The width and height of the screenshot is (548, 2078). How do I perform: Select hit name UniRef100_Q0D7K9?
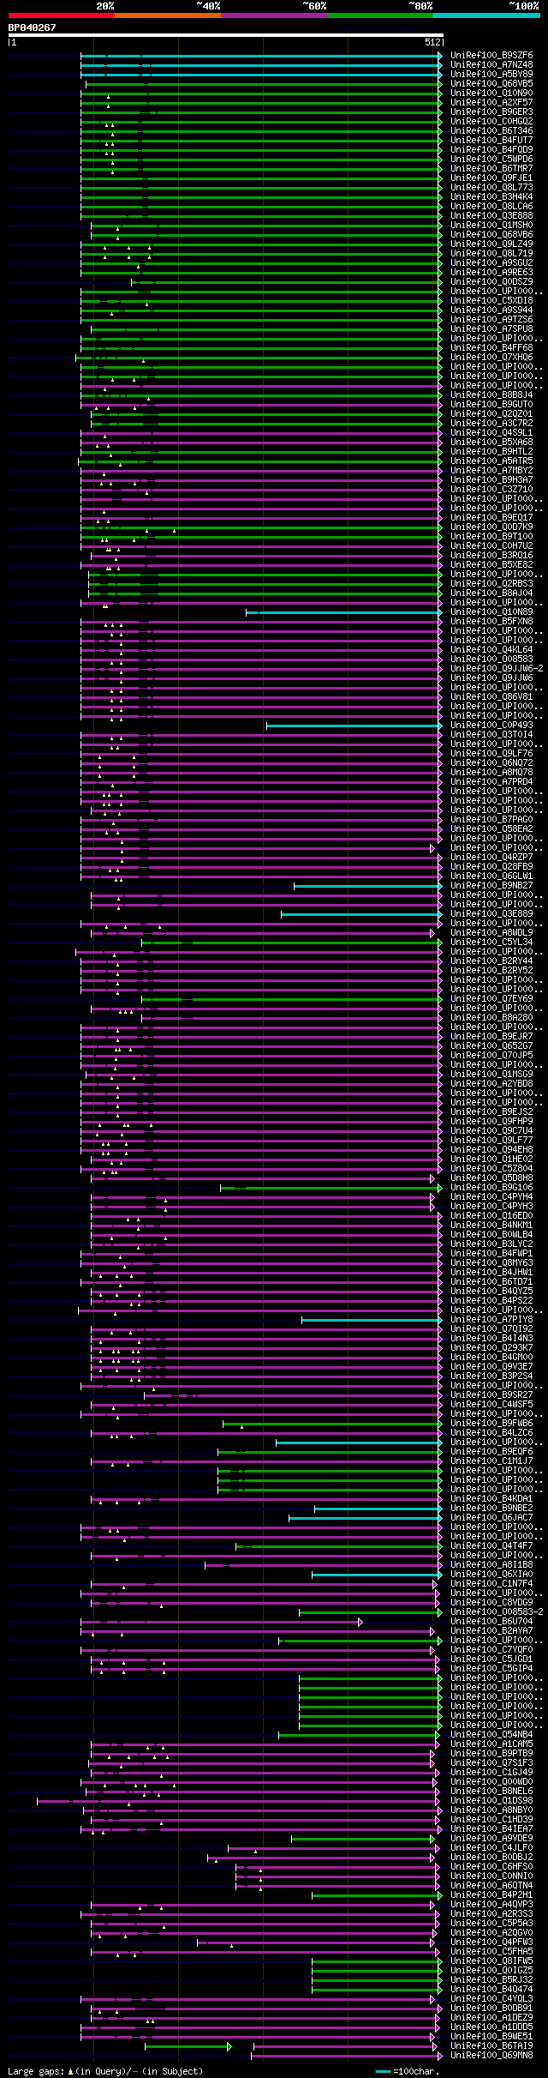[x=491, y=527]
